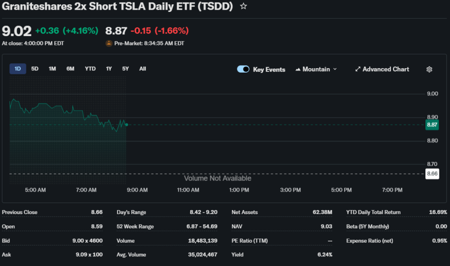Open chart settings gear icon
This screenshot has width=450, height=266.
(429, 69)
